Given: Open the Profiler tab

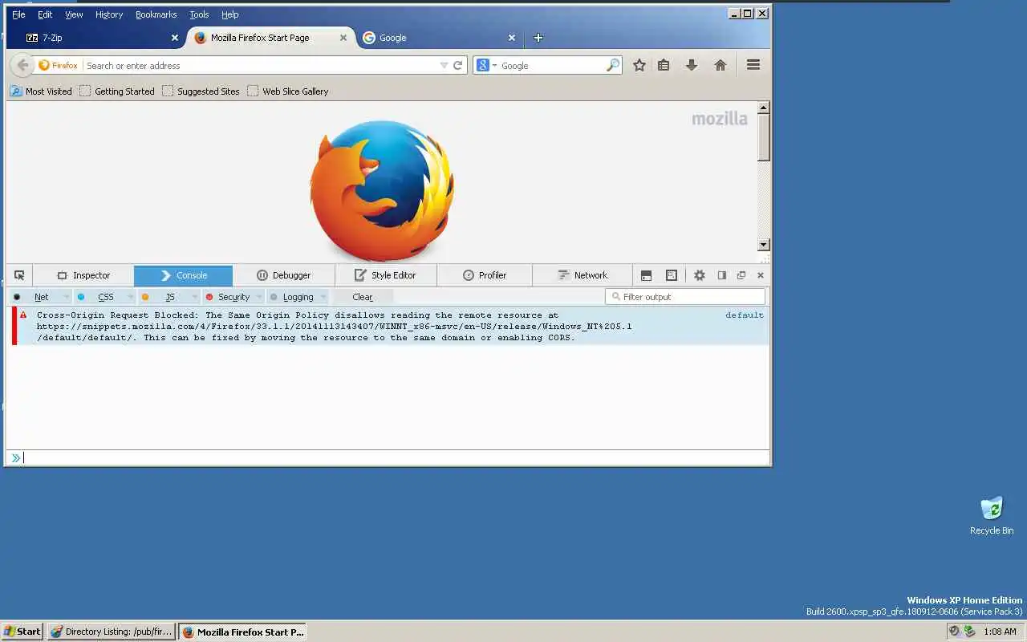Looking at the screenshot, I should coord(485,275).
